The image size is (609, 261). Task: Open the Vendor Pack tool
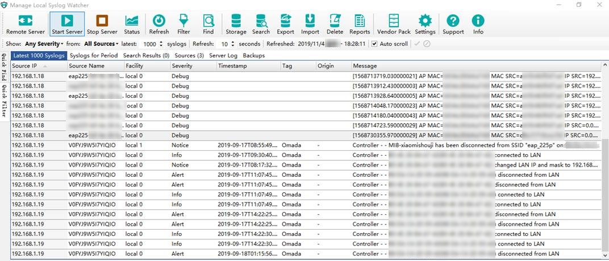coord(394,24)
